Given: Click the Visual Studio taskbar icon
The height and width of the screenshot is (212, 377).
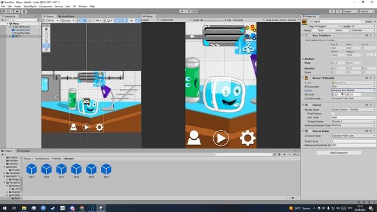Looking at the screenshot, I should coord(91,208).
